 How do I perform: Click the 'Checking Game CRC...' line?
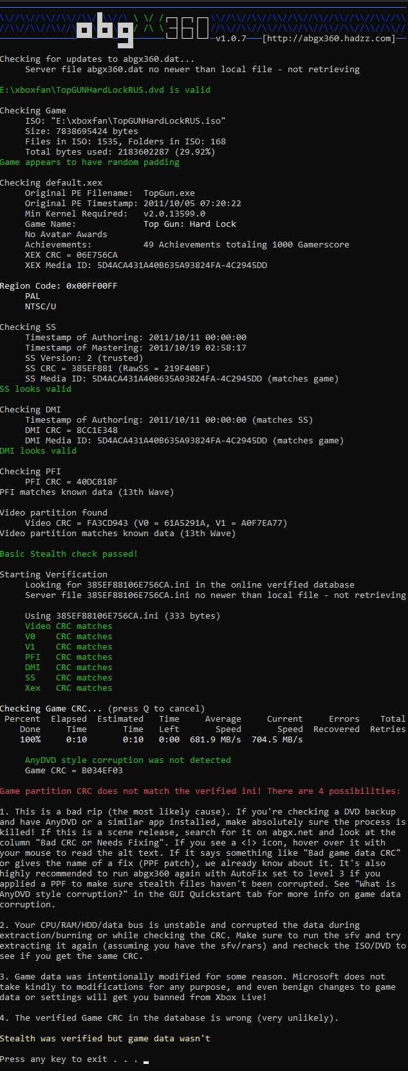pyautogui.click(x=102, y=709)
